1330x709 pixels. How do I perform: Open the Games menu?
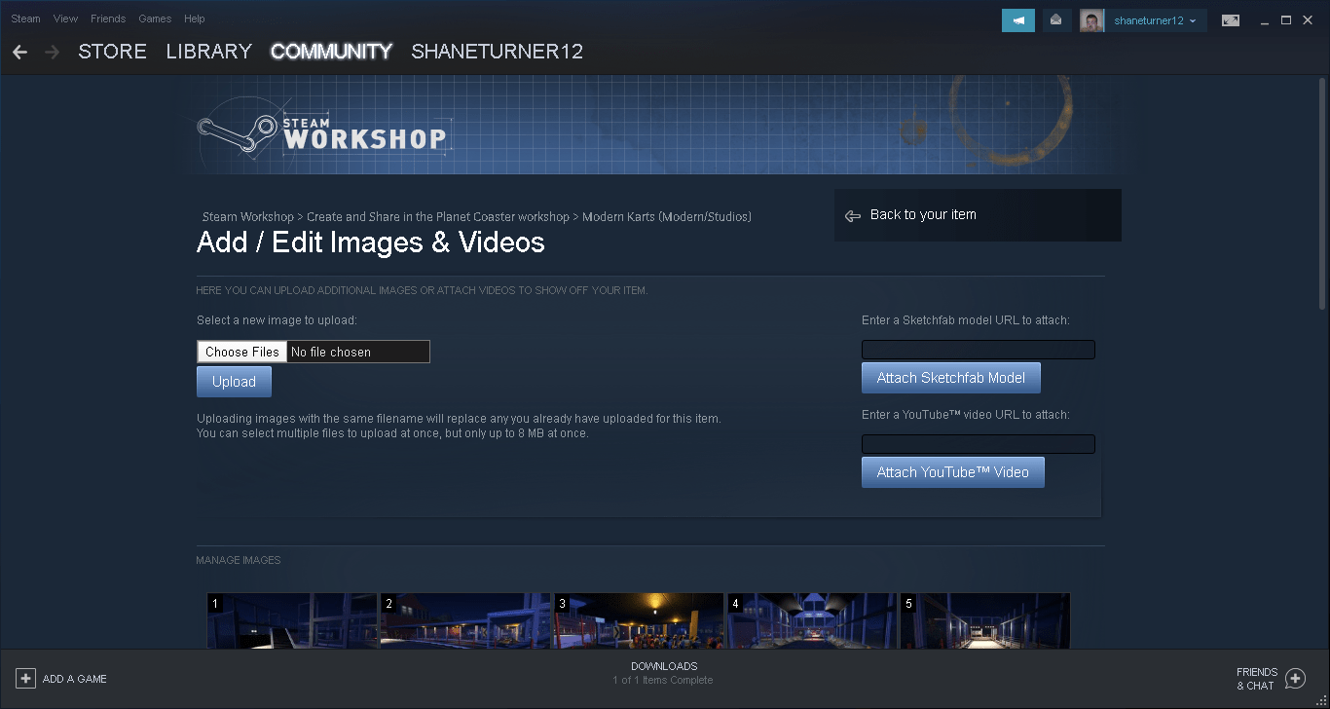click(155, 18)
